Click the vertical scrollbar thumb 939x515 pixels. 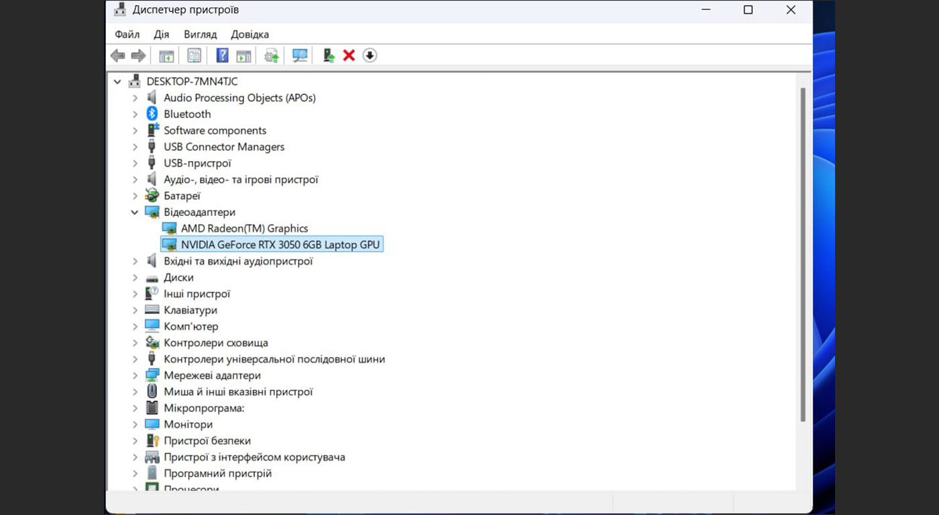coord(803,253)
